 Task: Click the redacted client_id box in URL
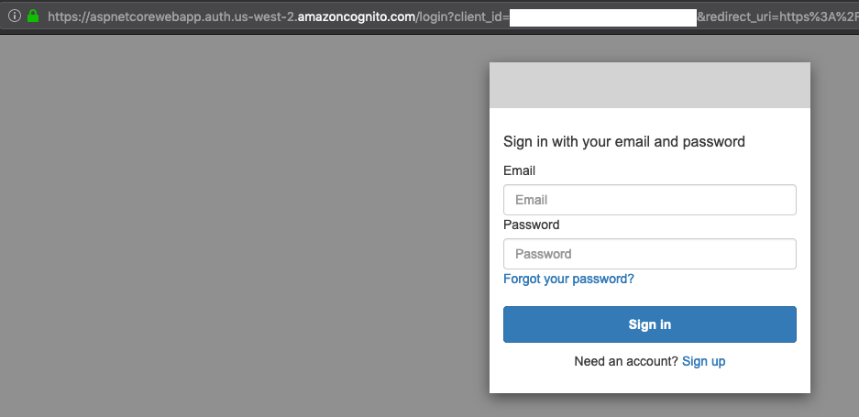[602, 17]
